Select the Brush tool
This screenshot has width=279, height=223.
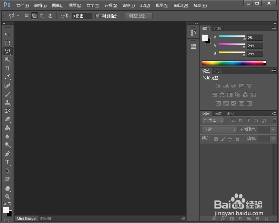click(7, 94)
